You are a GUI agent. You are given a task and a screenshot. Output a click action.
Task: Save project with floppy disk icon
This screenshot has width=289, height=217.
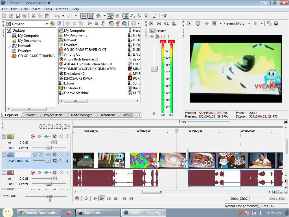coord(18,16)
